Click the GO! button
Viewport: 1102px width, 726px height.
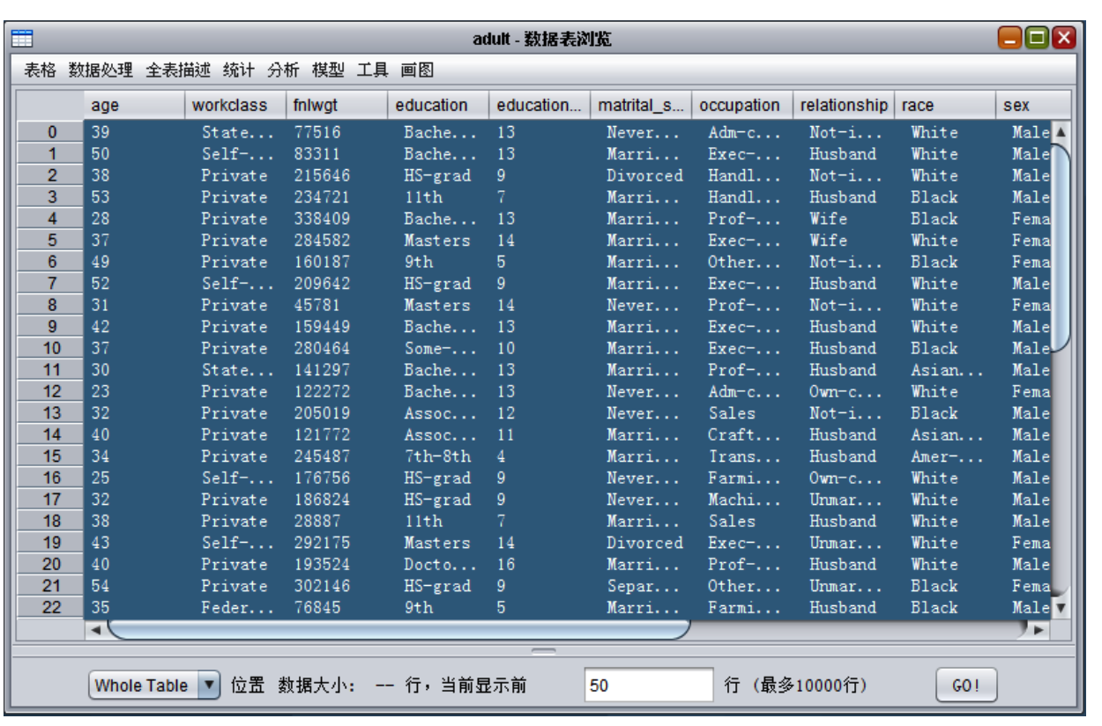pyautogui.click(x=966, y=685)
